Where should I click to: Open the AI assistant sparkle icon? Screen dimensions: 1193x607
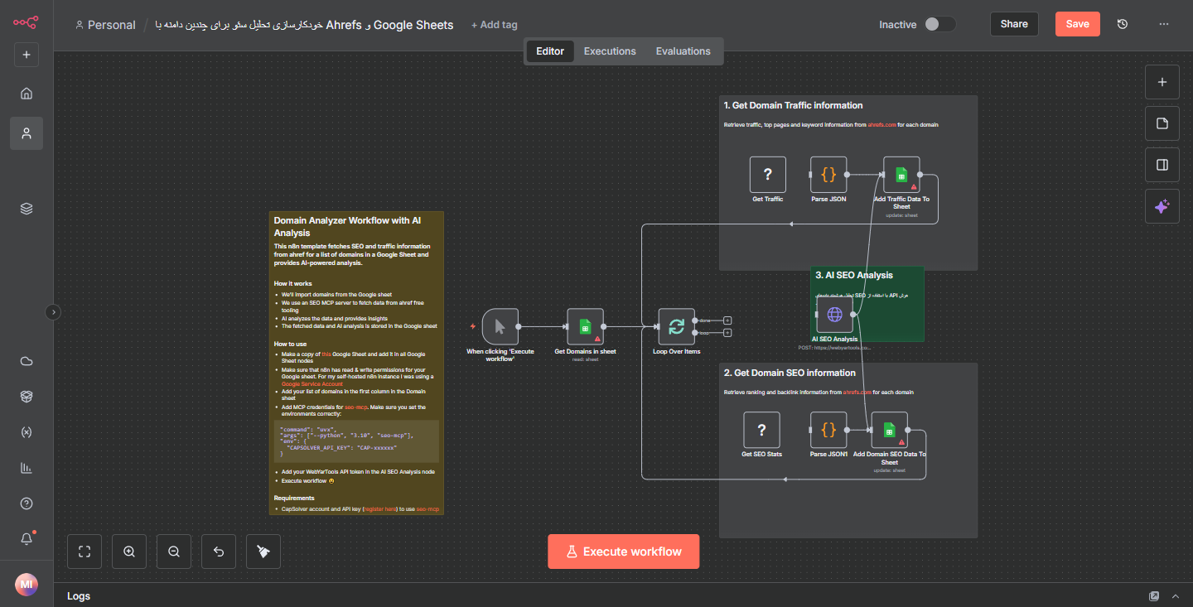1162,206
